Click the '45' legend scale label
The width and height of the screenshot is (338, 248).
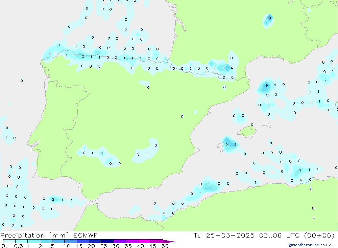click(x=153, y=246)
